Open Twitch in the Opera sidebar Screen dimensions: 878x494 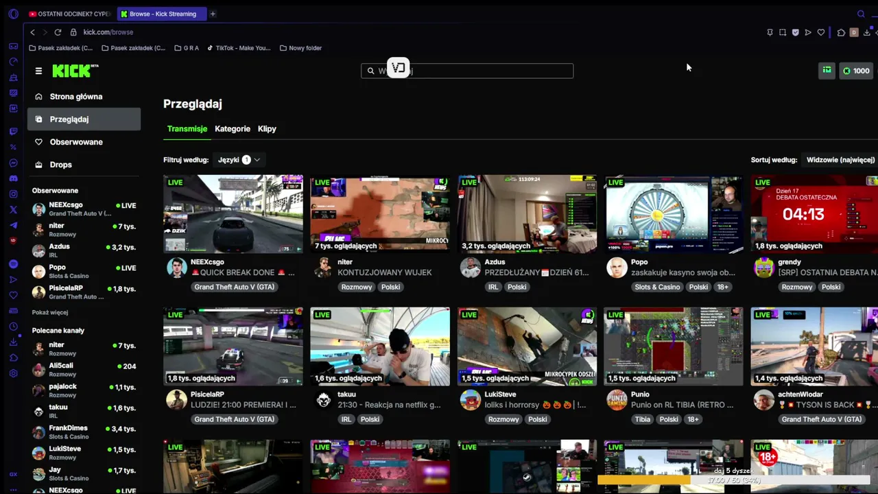pos(13,131)
